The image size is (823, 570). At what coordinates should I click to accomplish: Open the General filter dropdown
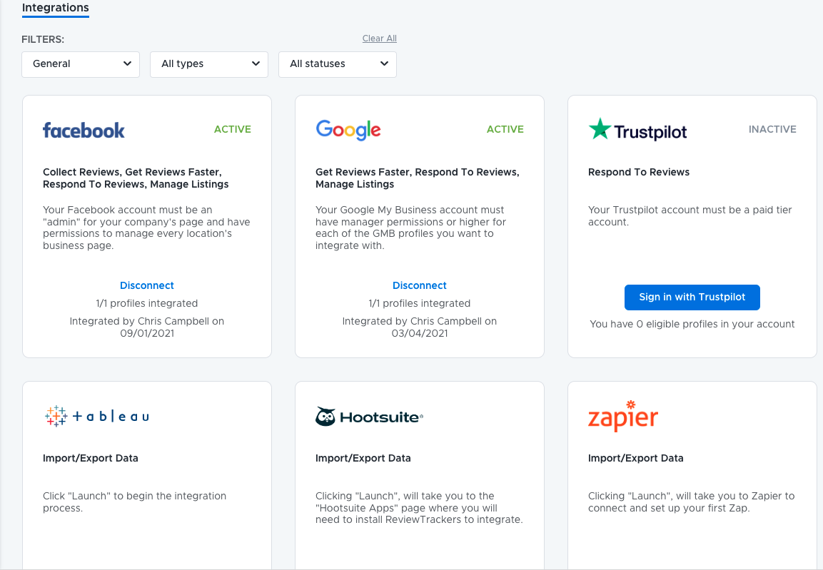point(81,64)
